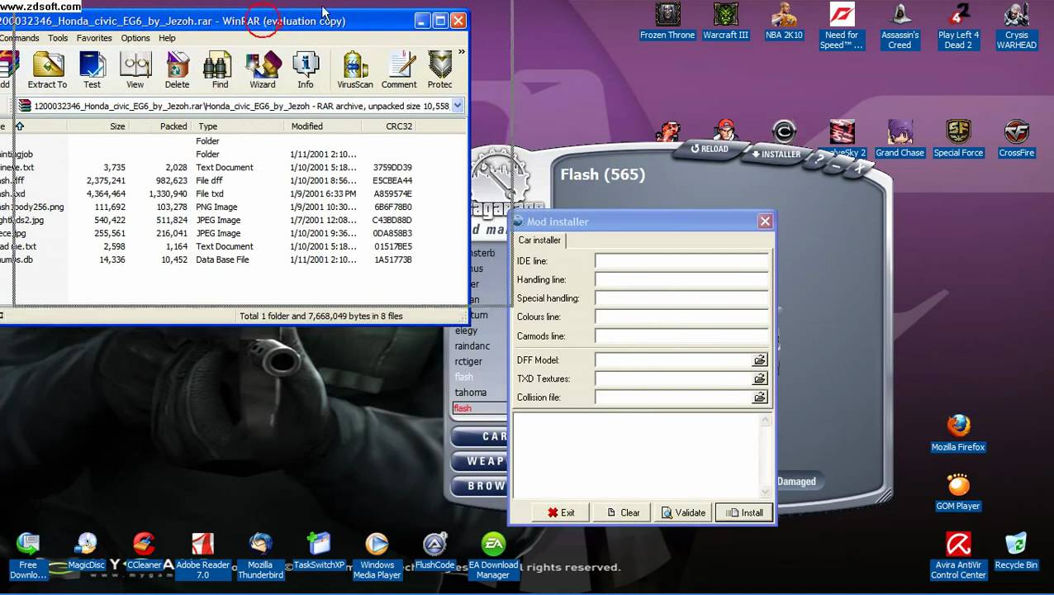Browse for TXD Textures file
Screen dimensions: 1054x595
pyautogui.click(x=759, y=378)
